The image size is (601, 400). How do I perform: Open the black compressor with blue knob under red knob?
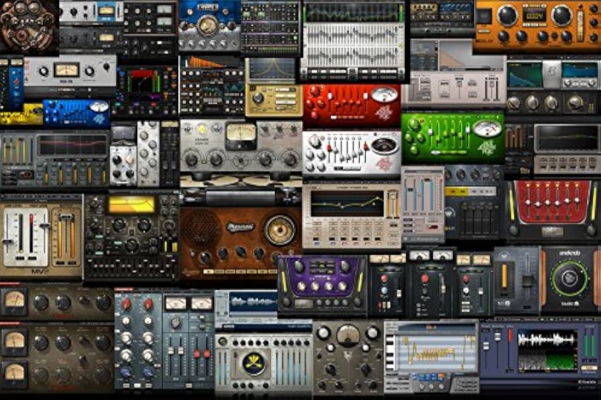(387, 286)
